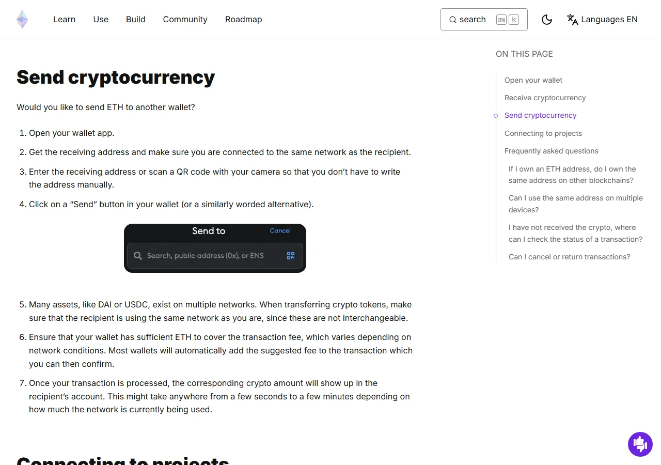The image size is (661, 465).
Task: Click the magnifier icon in Send to field
Action: tap(138, 256)
